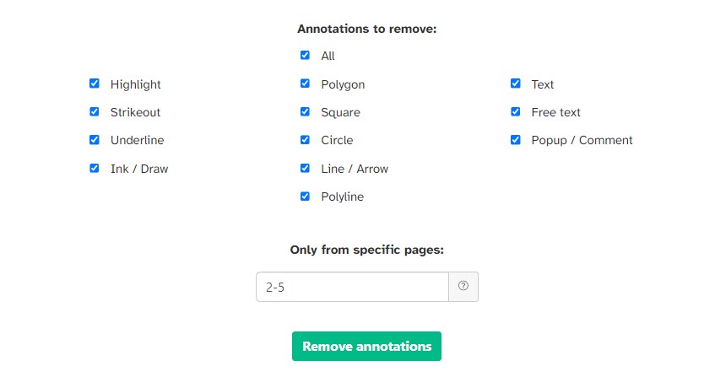This screenshot has width=715, height=377.
Task: Uncheck the Underline checkbox
Action: tap(95, 140)
